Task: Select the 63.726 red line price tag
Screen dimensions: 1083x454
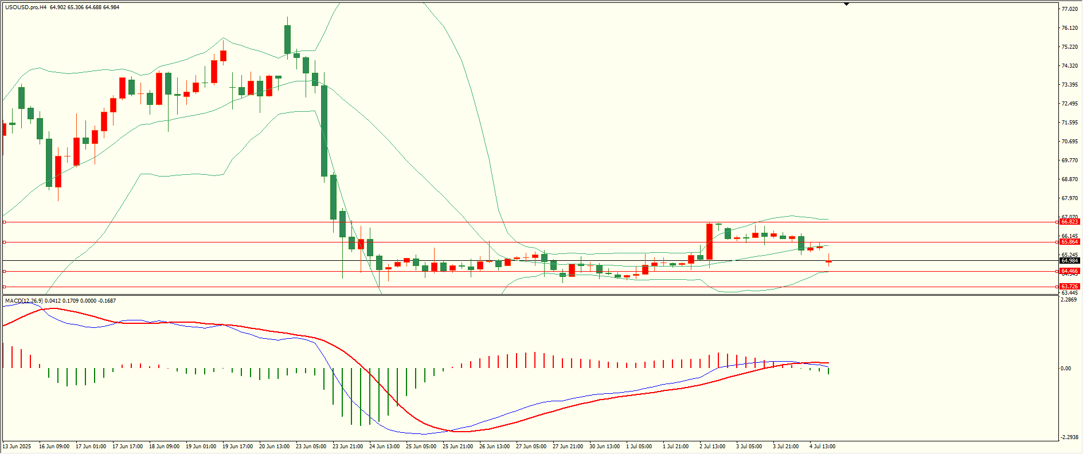Action: coord(1069,287)
